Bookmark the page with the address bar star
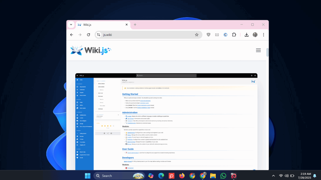 tap(197, 35)
